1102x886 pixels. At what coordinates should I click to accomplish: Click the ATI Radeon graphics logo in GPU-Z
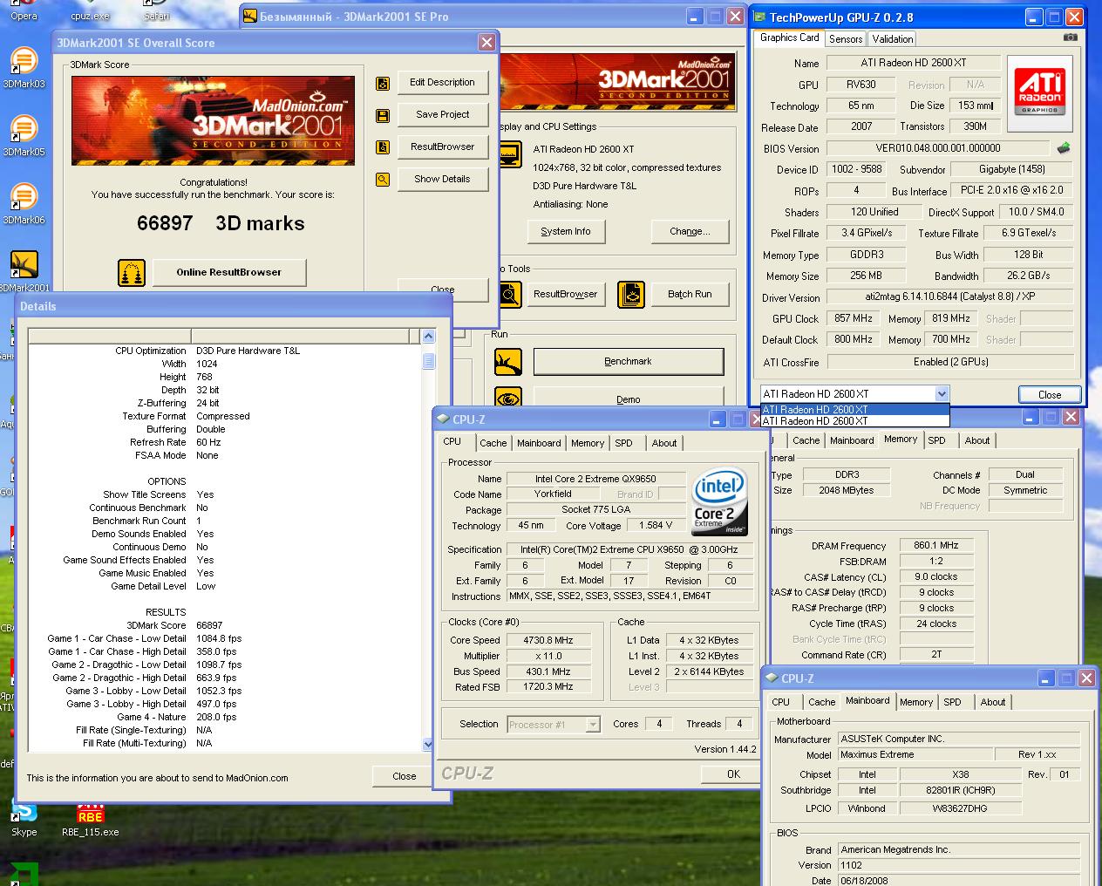[1039, 93]
